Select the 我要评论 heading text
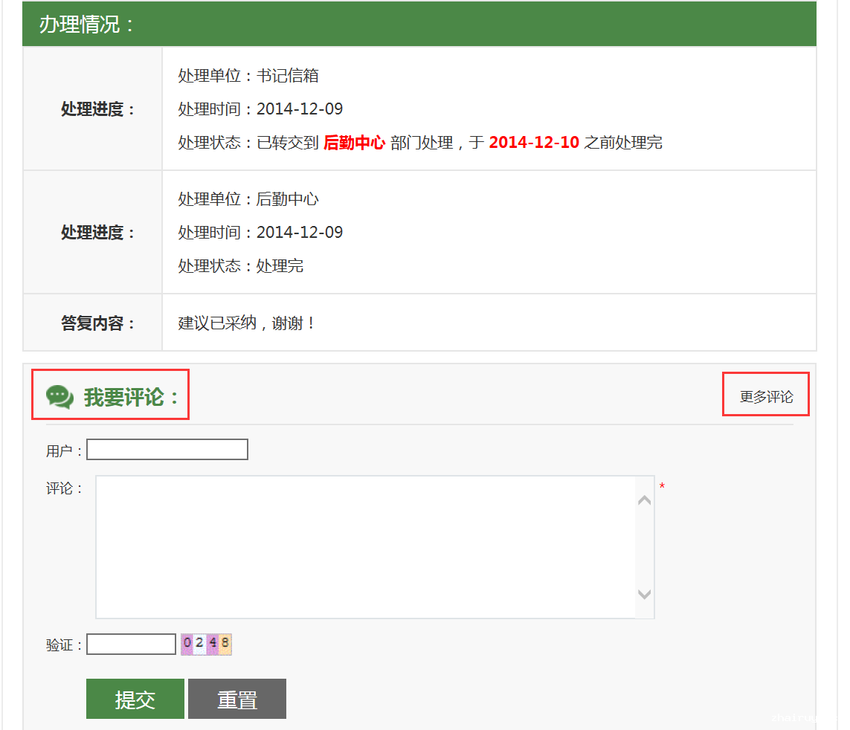850x730 pixels. coord(132,397)
